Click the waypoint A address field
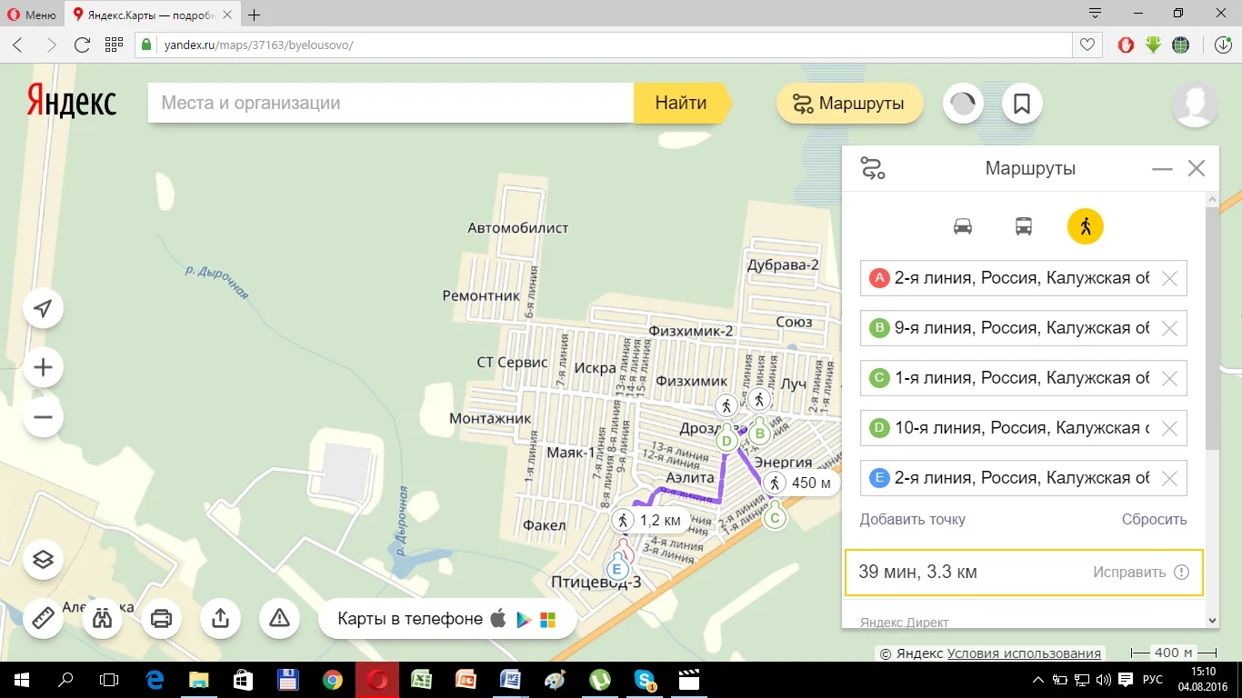 click(1024, 279)
